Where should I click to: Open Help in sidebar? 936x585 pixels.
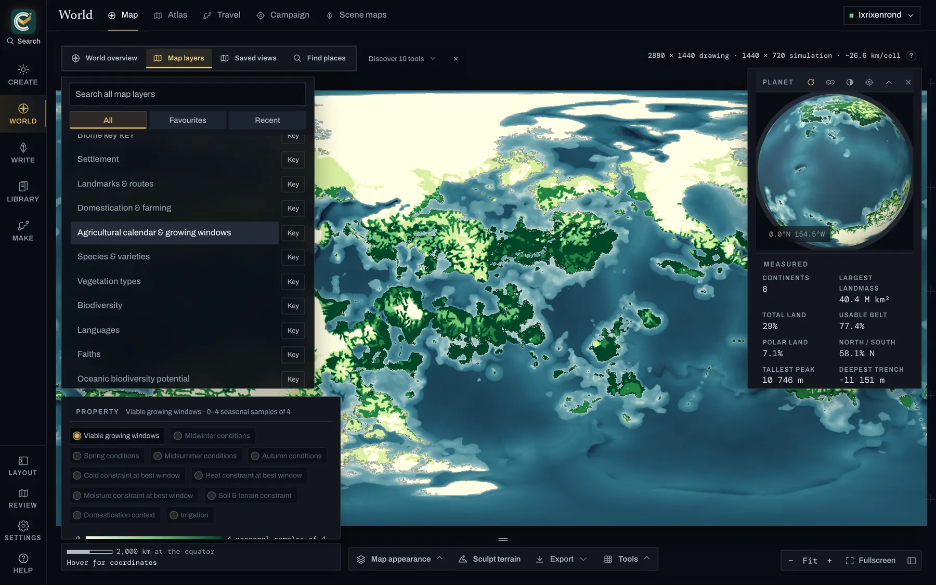coord(23,563)
